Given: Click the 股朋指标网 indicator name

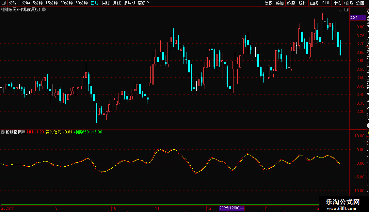Looking at the screenshot, I should click(16, 132).
